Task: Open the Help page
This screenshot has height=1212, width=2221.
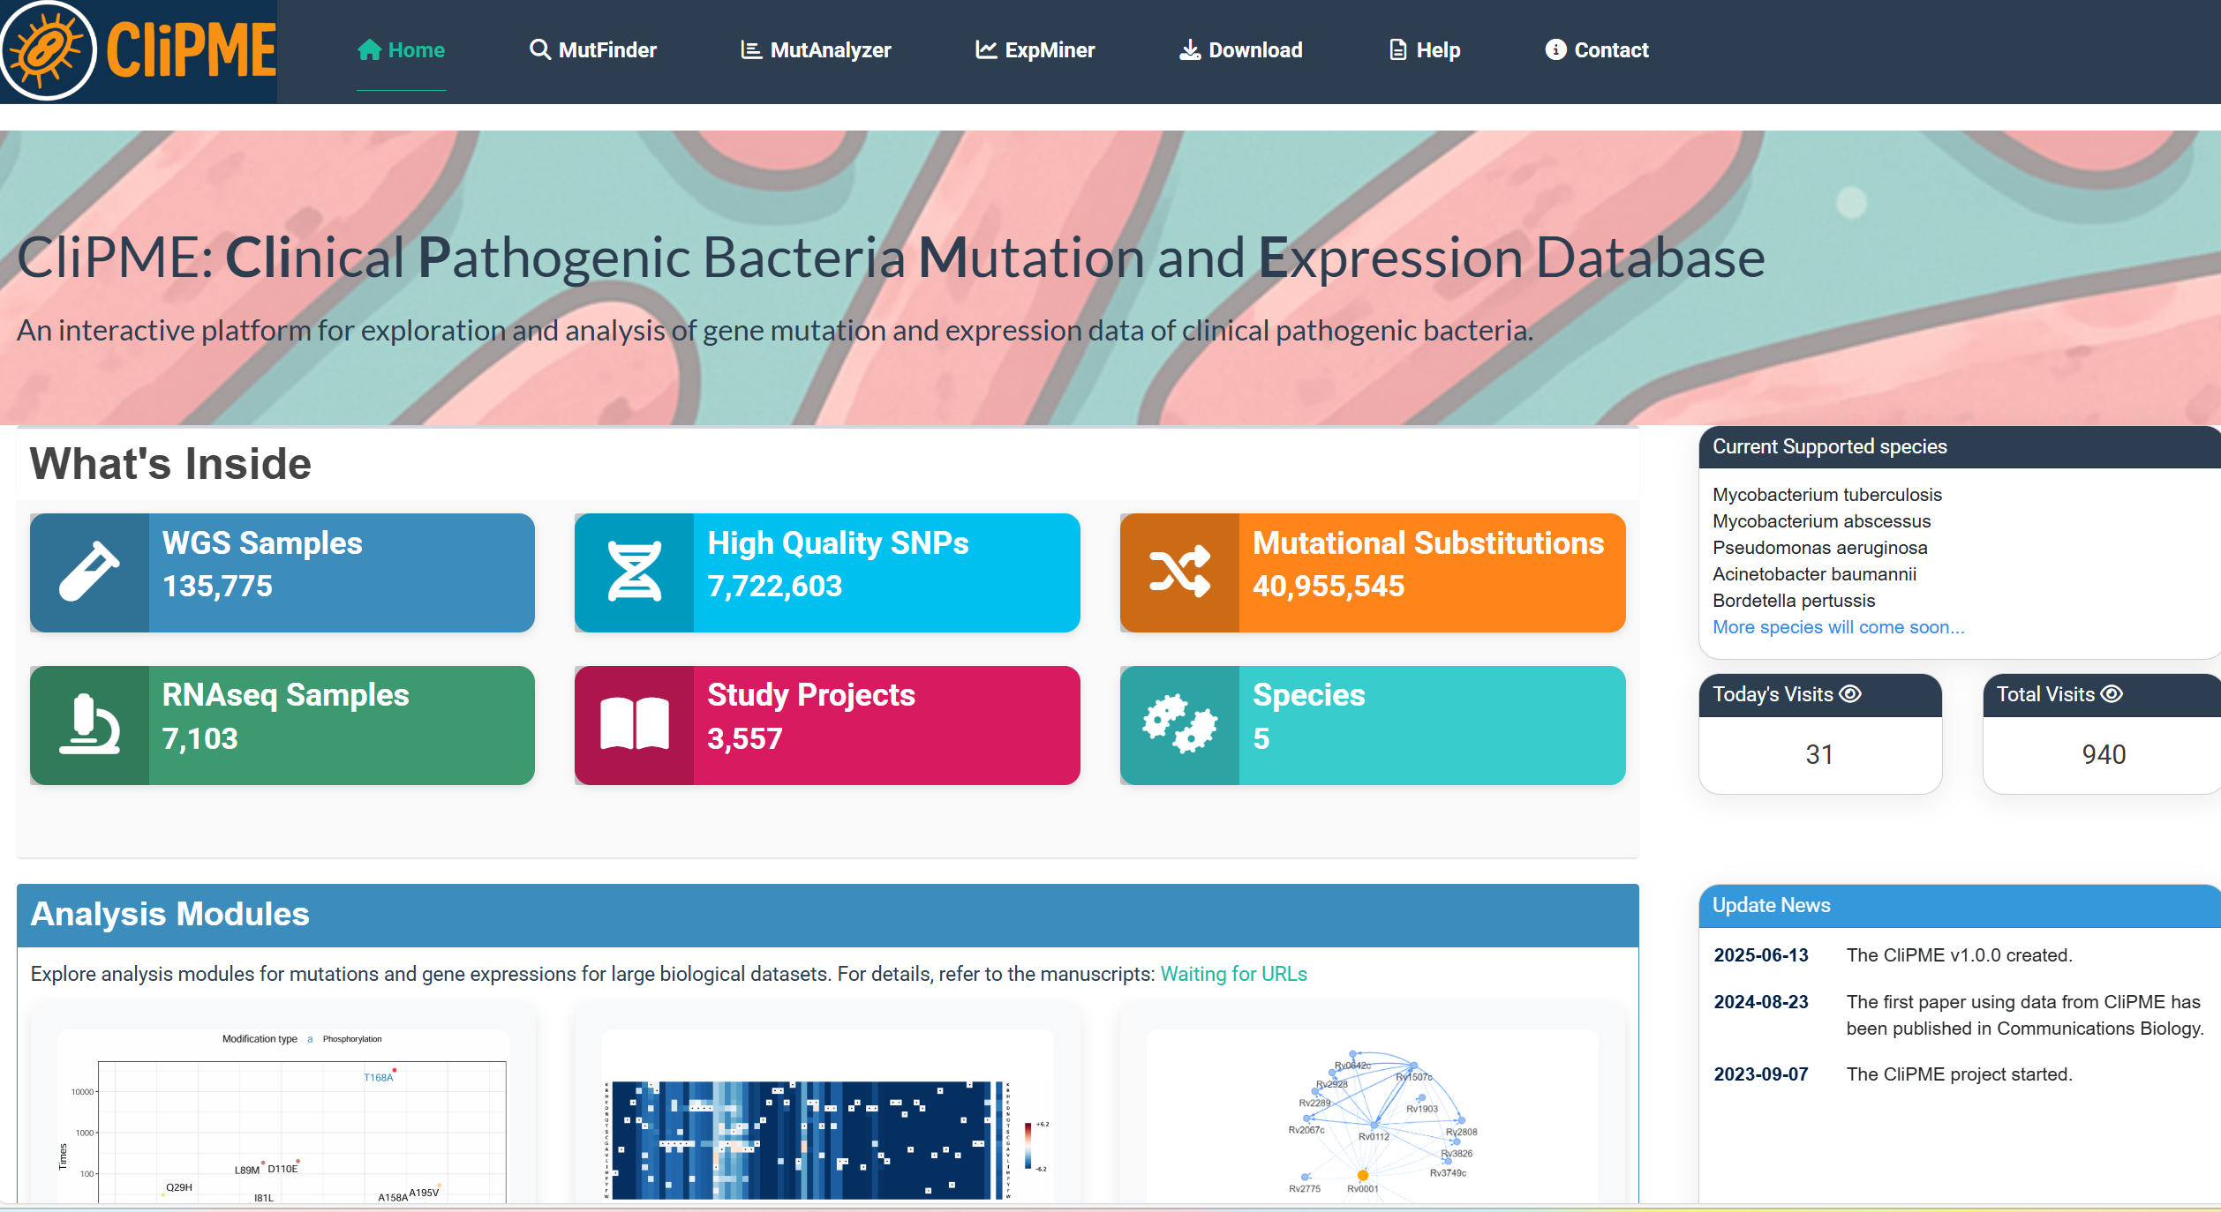Action: (1425, 50)
